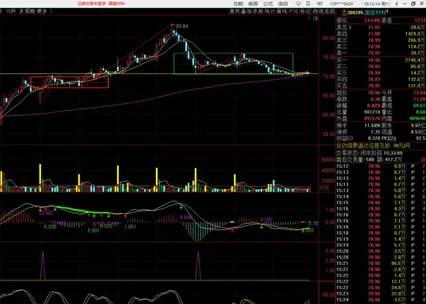The width and height of the screenshot is (426, 304).
Task: Select the 卖三 row priced 70.99
Action: click(x=381, y=40)
